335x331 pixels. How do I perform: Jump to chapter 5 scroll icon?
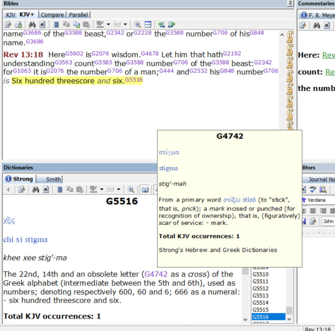pyautogui.click(x=290, y=89)
